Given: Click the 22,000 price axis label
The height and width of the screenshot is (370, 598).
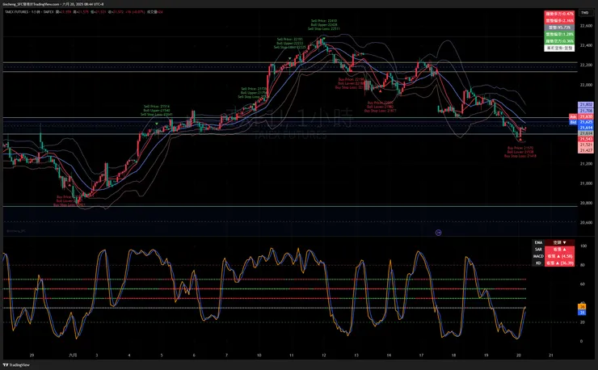Looking at the screenshot, I should click(x=586, y=85).
